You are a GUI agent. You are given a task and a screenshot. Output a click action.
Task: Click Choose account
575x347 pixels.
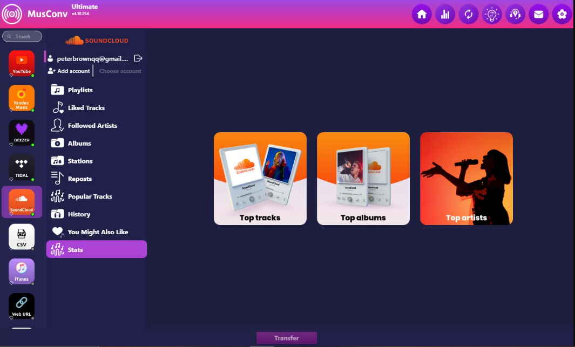[x=120, y=71]
